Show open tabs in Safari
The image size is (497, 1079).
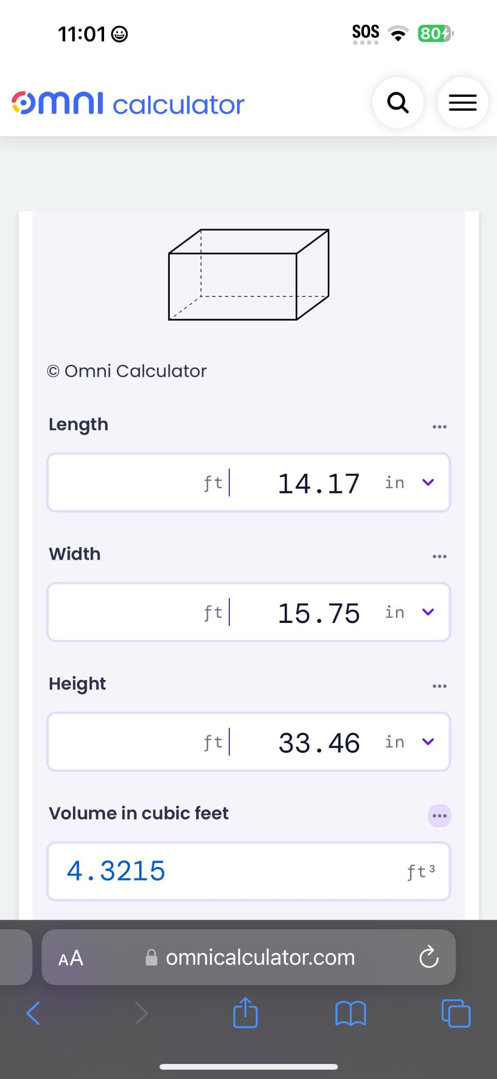[x=456, y=1013]
